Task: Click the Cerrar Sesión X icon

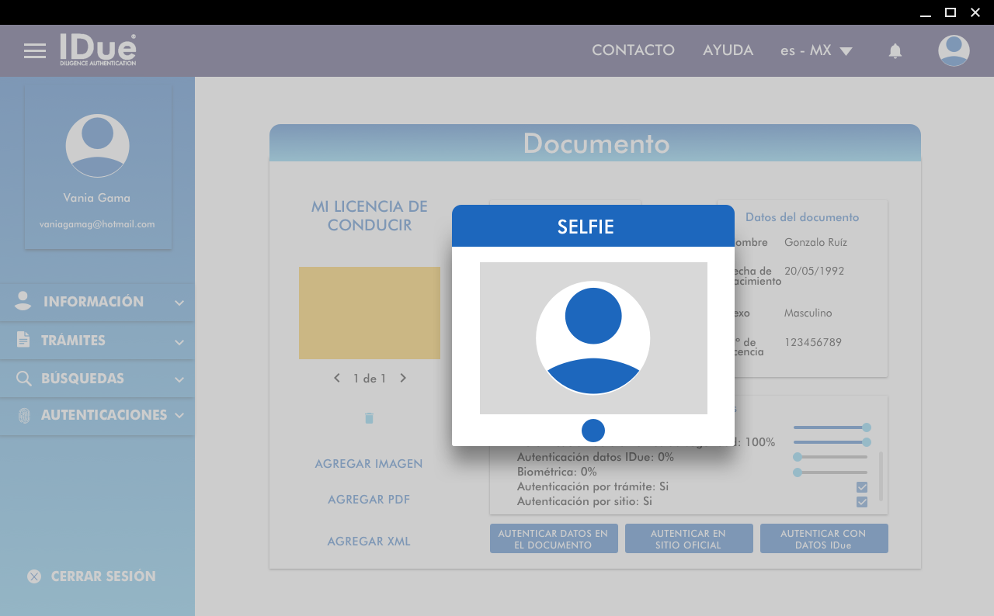Action: click(x=34, y=576)
